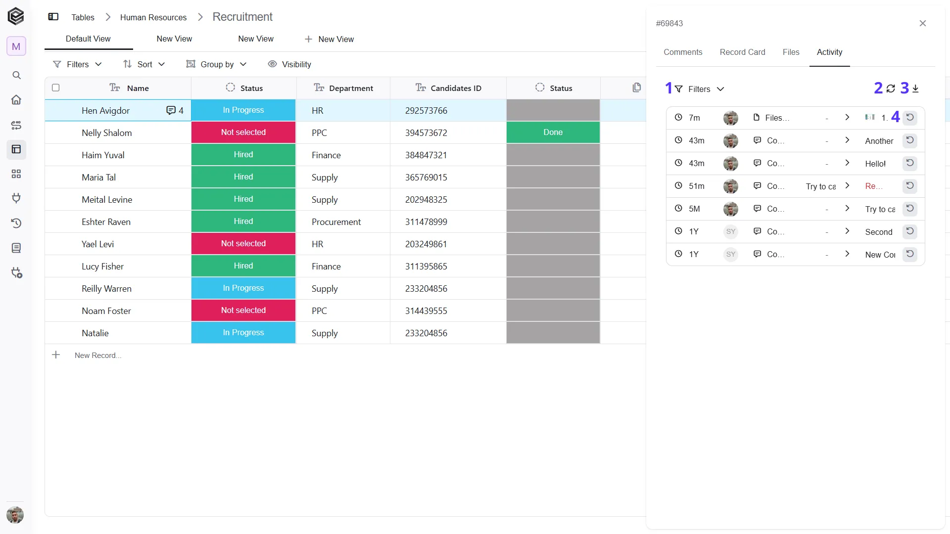Refresh the activity log
The image size is (950, 534).
(891, 89)
